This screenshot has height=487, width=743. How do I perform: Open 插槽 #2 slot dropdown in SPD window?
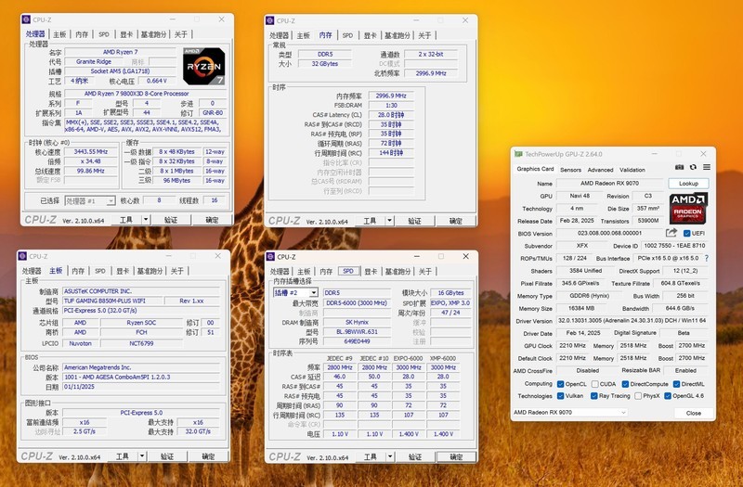[295, 292]
